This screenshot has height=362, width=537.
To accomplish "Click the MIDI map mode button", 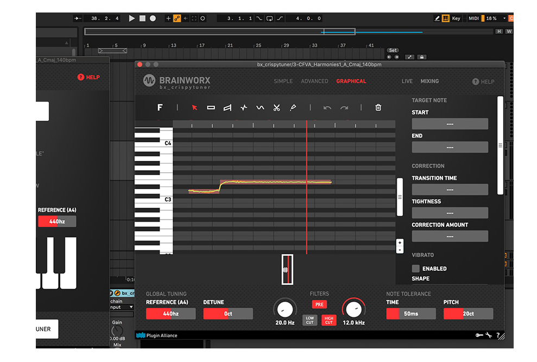I will point(473,18).
